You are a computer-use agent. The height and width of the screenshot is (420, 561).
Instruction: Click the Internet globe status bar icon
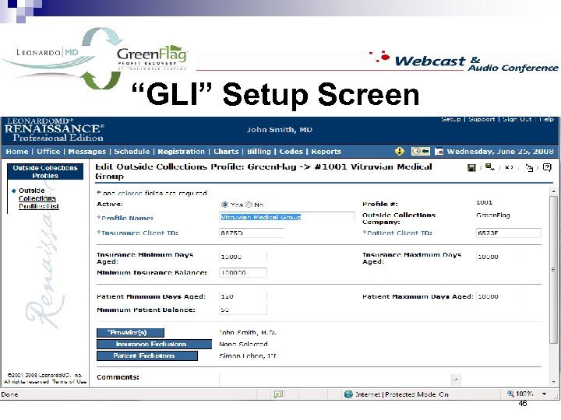point(348,394)
